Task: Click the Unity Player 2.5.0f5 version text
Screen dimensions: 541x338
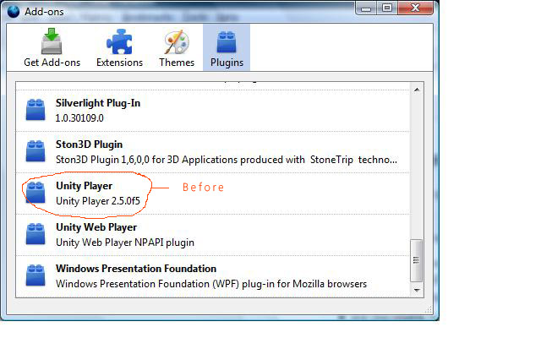Action: (x=98, y=201)
